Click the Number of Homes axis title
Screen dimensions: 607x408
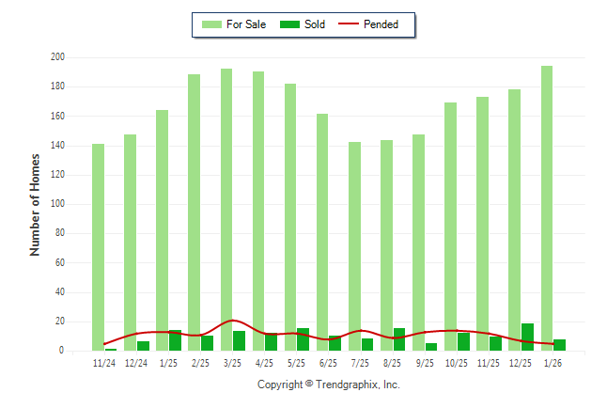click(36, 204)
